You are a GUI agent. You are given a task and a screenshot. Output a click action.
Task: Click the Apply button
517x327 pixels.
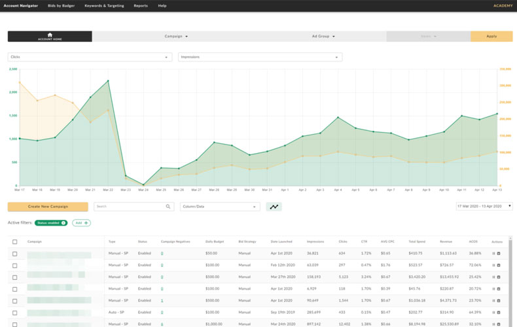click(x=491, y=36)
